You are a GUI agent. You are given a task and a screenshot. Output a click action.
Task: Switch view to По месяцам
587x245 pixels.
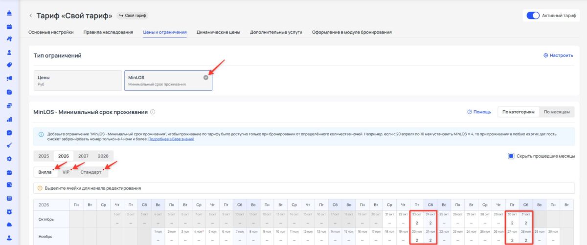point(557,112)
